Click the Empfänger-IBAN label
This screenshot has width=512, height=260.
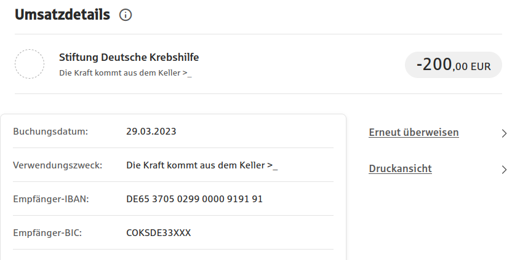(x=51, y=199)
